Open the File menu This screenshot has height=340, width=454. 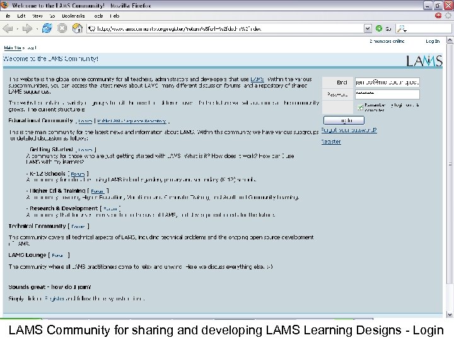tap(8, 16)
